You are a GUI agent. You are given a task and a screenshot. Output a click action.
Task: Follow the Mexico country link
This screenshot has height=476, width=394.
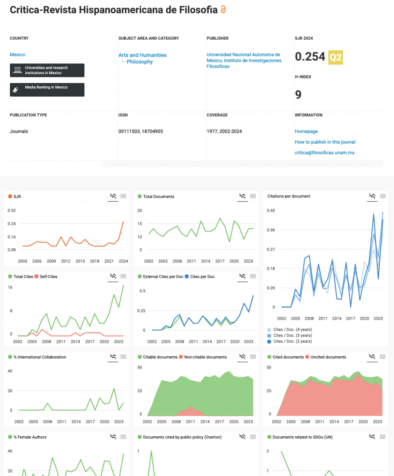17,55
